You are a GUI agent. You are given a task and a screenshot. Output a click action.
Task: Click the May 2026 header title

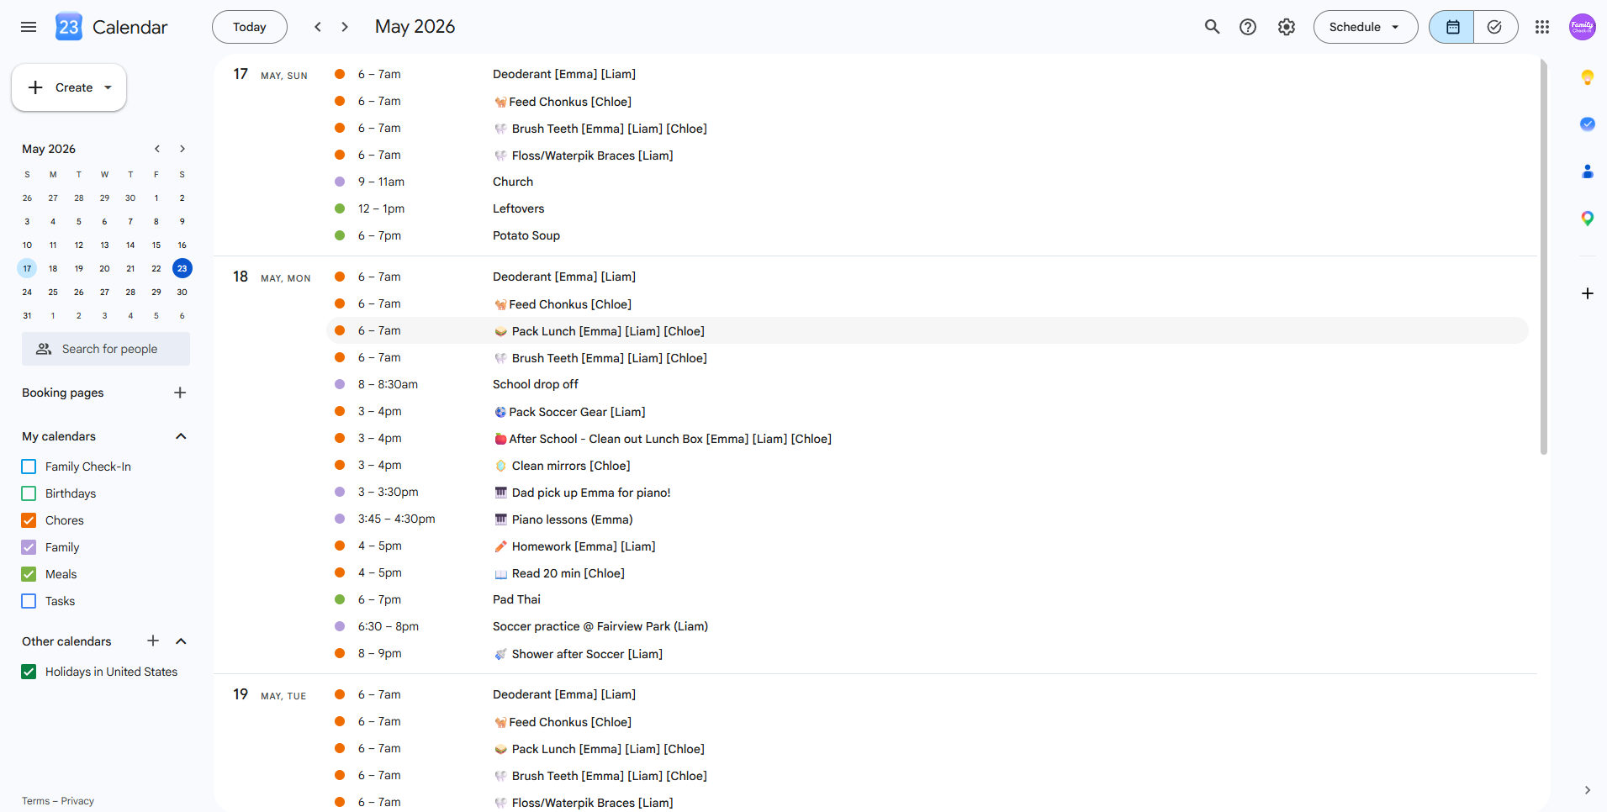click(x=415, y=27)
